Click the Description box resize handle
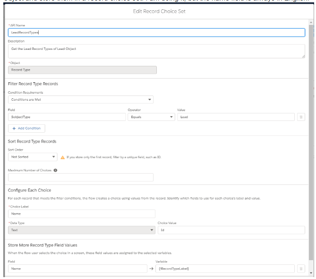The height and width of the screenshot is (279, 316). coord(303,56)
